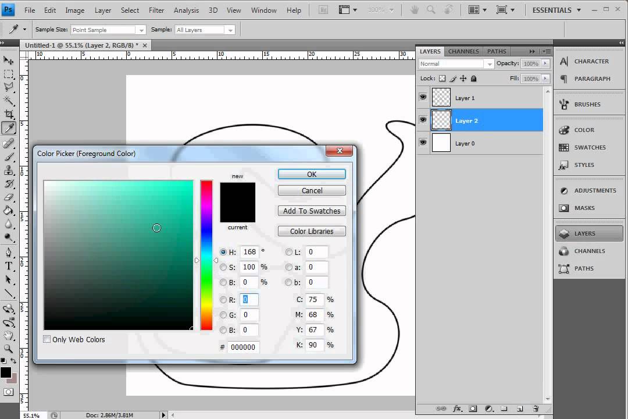Image resolution: width=628 pixels, height=419 pixels.
Task: Select the Eraser tool
Action: tap(8, 197)
